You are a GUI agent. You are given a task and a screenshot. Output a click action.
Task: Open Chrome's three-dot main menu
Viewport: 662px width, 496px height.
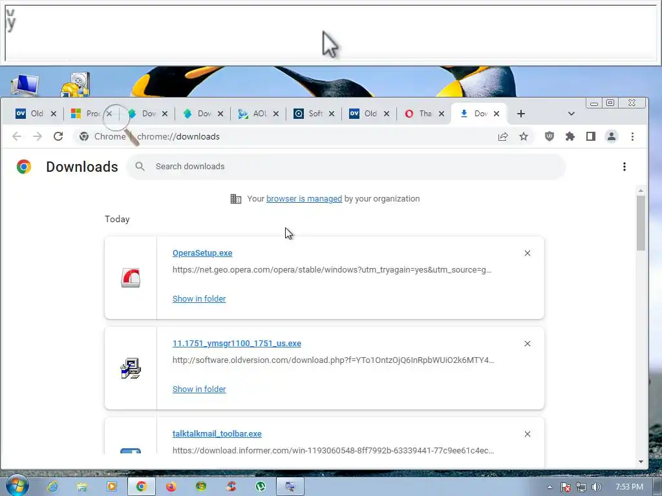632,136
